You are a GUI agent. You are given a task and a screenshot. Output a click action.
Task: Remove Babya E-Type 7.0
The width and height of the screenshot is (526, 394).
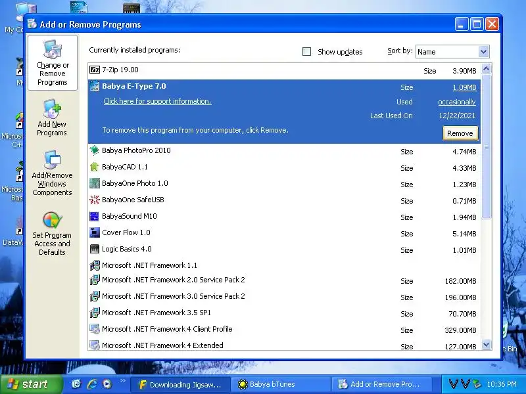(x=460, y=133)
